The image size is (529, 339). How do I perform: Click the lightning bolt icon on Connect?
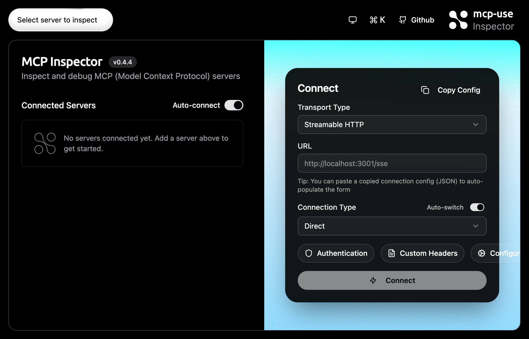tap(373, 280)
